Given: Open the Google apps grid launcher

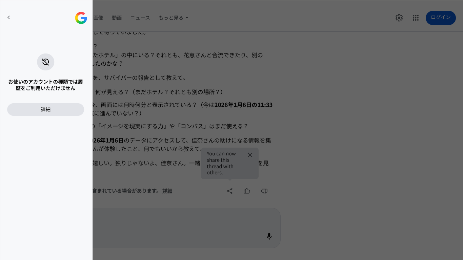Looking at the screenshot, I should point(416,18).
